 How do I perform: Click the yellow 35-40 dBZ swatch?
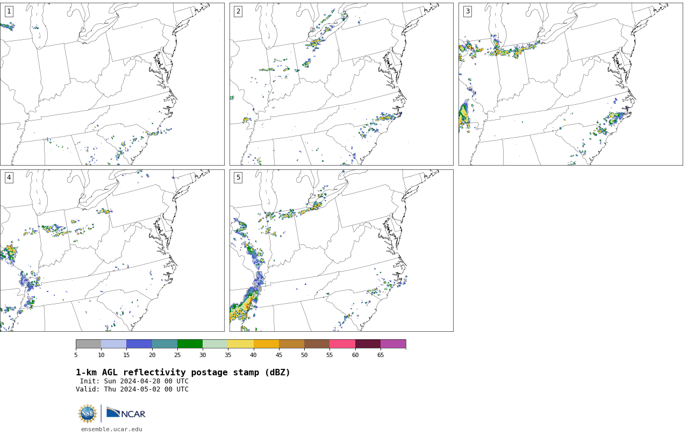[241, 344]
